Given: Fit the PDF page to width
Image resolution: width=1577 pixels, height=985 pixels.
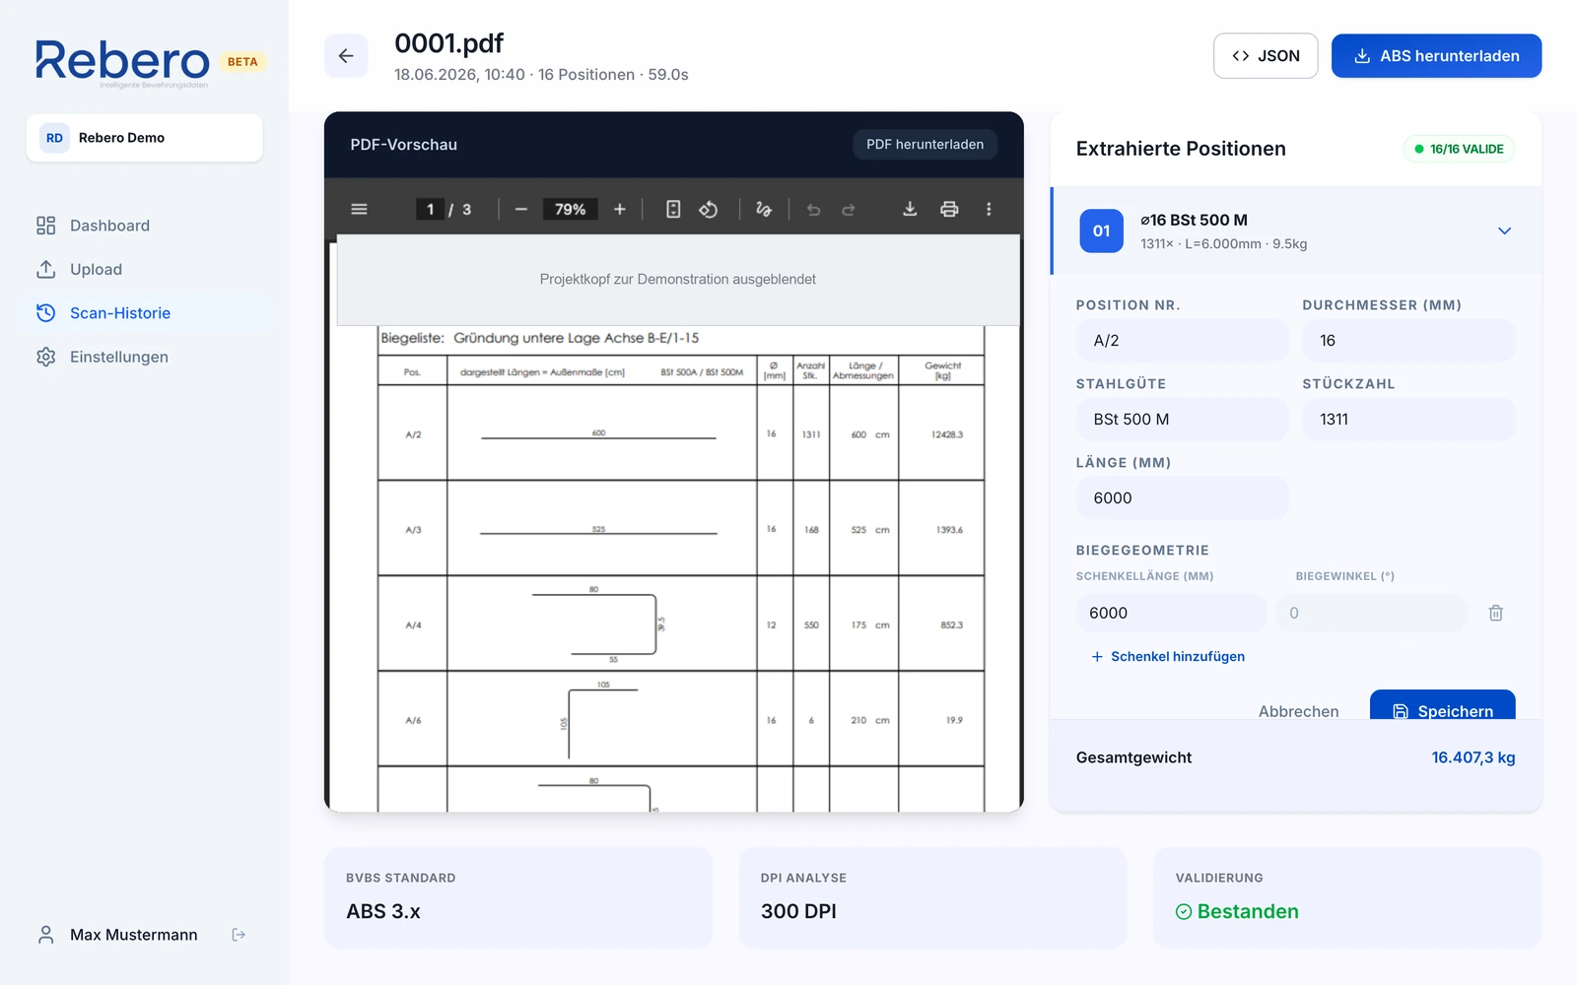Looking at the screenshot, I should click(673, 209).
